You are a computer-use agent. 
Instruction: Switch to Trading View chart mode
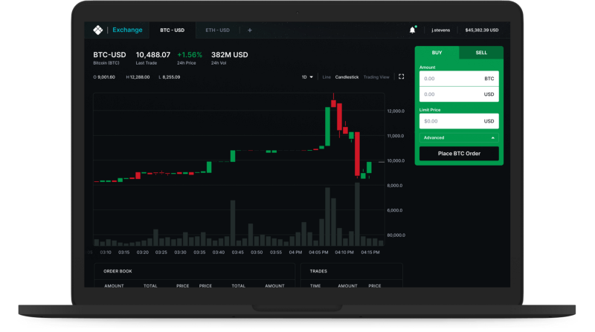pos(376,77)
